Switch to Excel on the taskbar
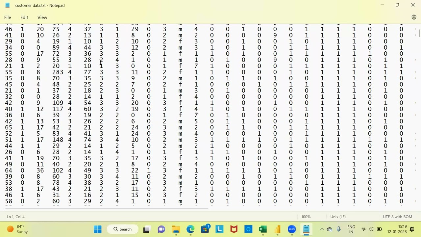 (x=263, y=229)
